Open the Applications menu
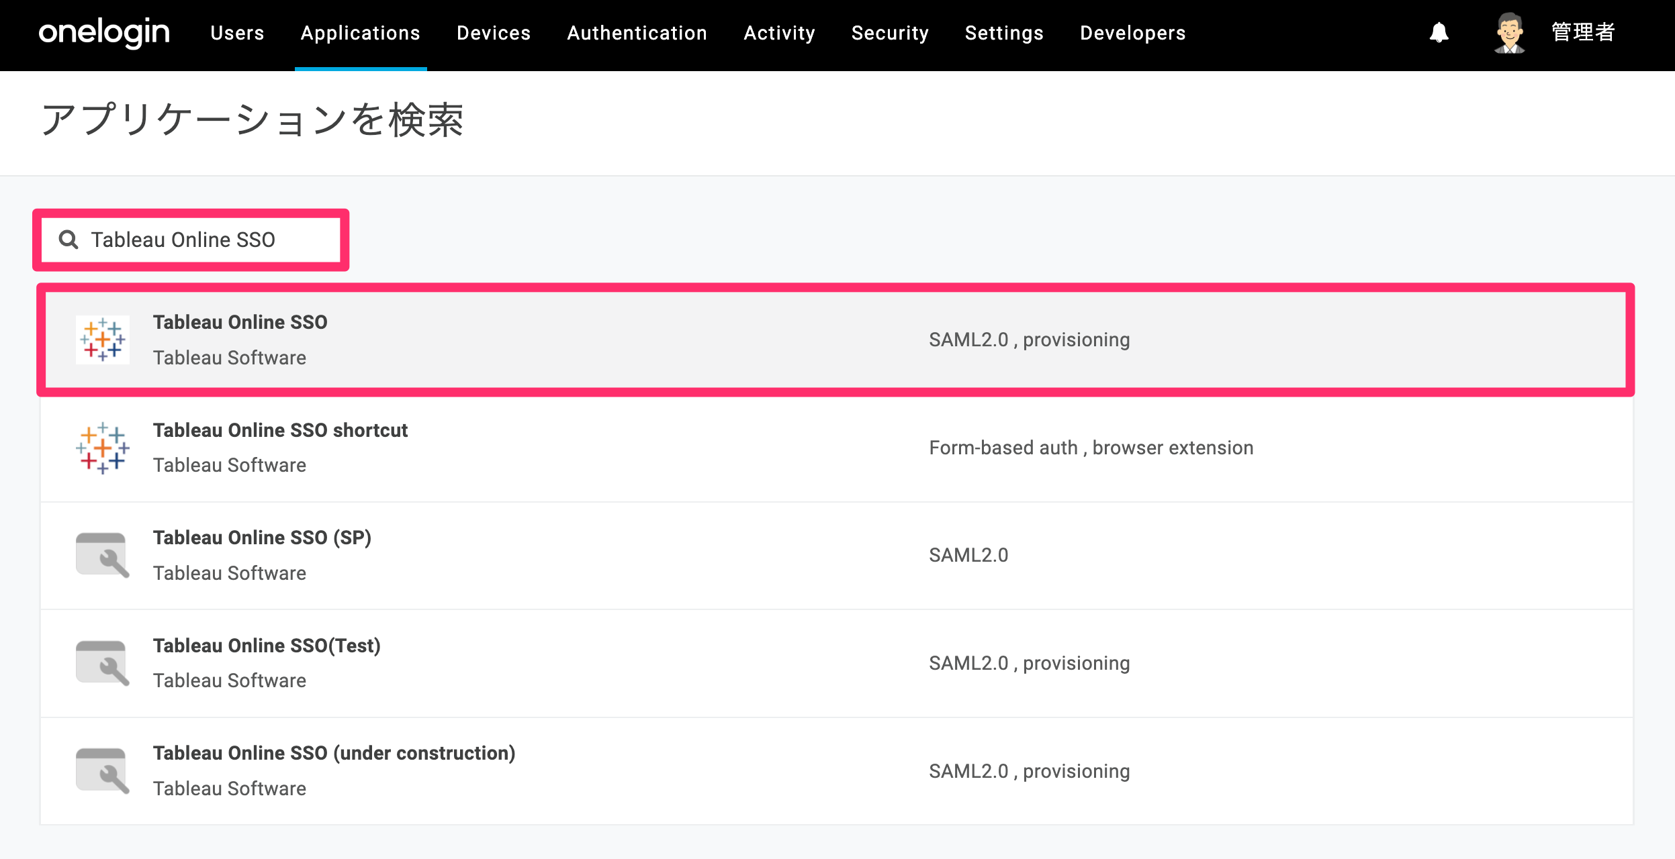The image size is (1675, 859). point(361,33)
